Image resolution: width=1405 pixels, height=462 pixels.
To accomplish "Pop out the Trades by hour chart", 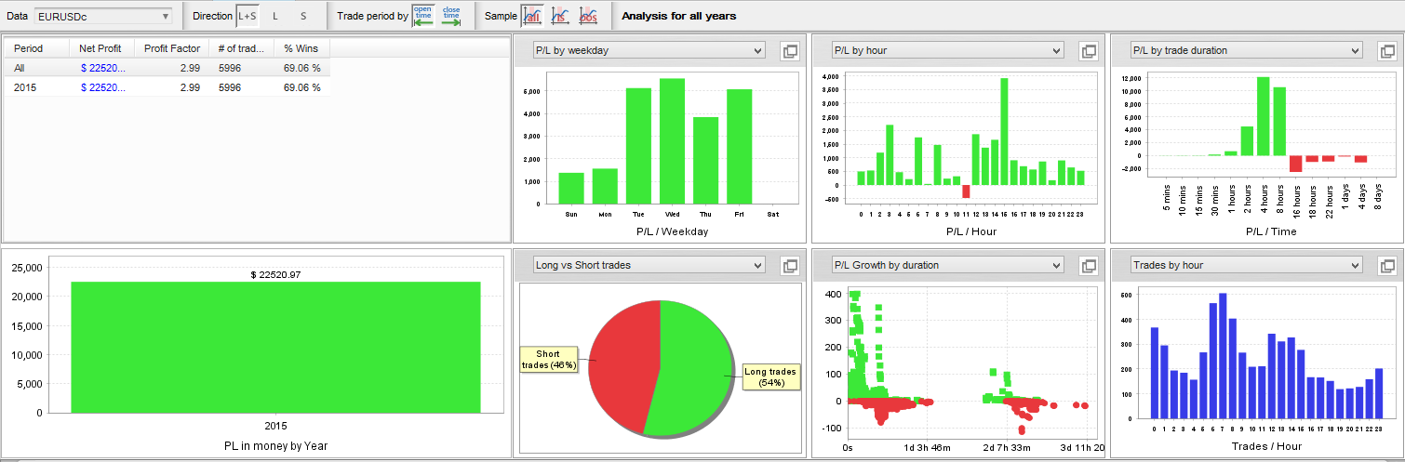I will (x=1388, y=266).
